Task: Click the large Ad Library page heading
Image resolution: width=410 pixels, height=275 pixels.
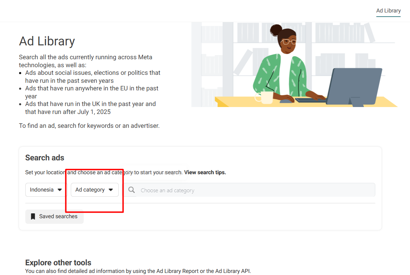Action: (47, 41)
